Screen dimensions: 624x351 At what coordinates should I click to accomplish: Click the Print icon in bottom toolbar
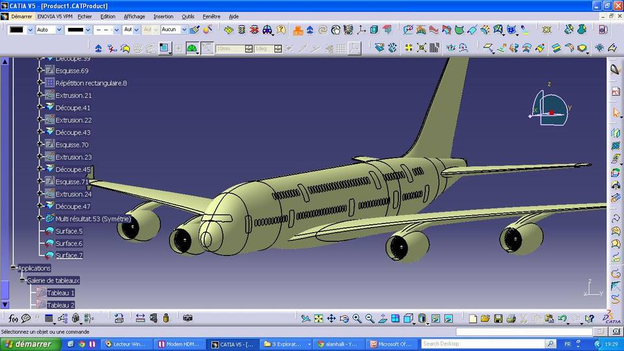click(511, 318)
